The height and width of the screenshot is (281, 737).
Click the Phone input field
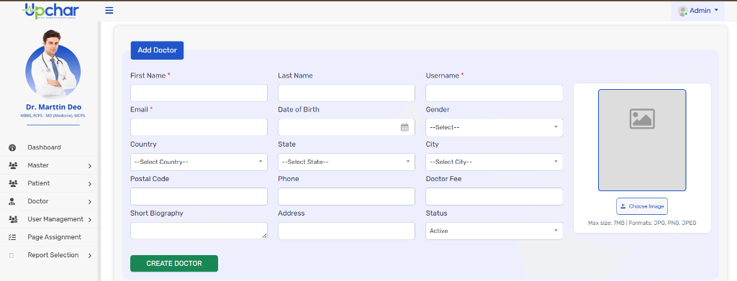[346, 197]
